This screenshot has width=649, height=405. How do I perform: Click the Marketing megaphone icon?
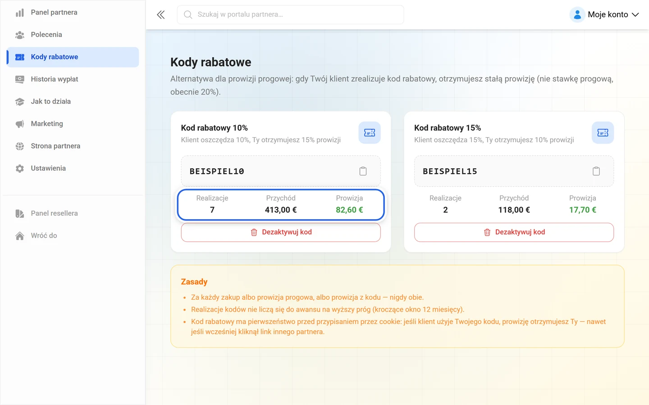pyautogui.click(x=19, y=124)
